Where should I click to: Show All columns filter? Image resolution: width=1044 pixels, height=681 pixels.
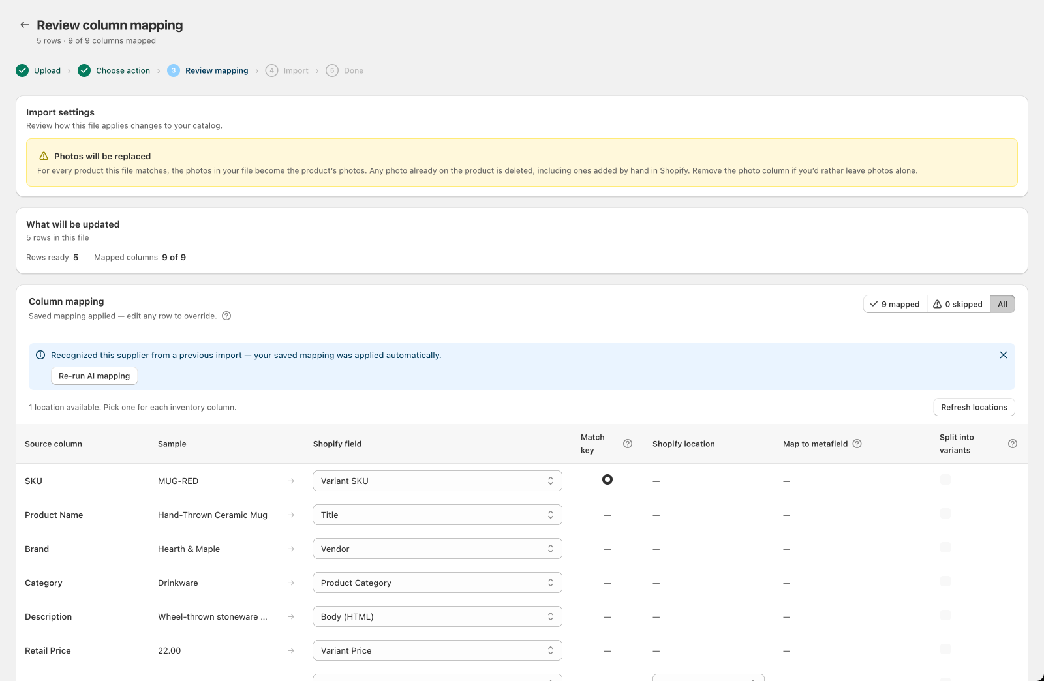point(1002,304)
